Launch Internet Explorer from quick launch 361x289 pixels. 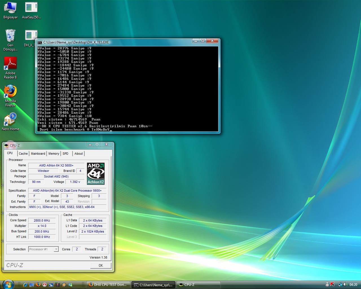25,285
